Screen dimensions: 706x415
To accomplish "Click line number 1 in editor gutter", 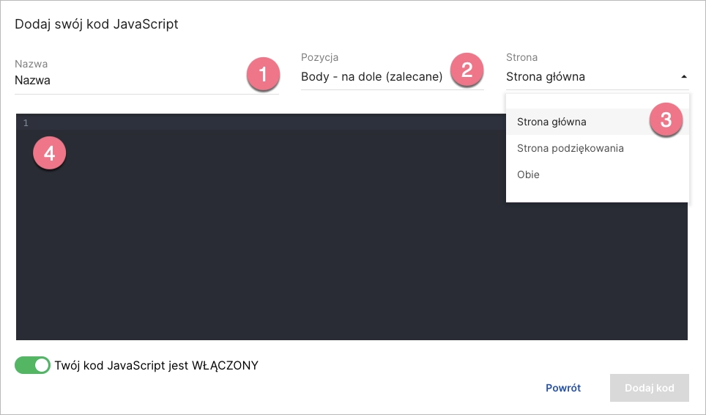I will (x=26, y=123).
